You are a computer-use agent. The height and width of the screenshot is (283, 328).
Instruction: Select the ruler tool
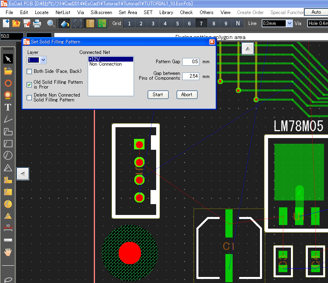8,240
